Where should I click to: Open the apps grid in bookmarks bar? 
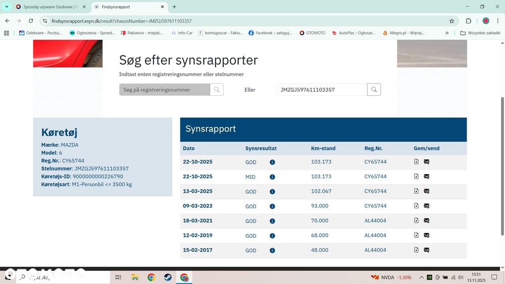click(7, 33)
